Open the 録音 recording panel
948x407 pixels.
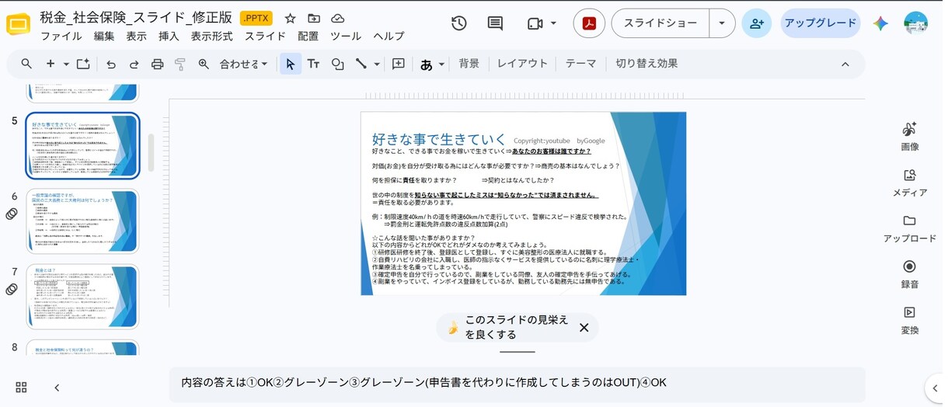coord(910,274)
